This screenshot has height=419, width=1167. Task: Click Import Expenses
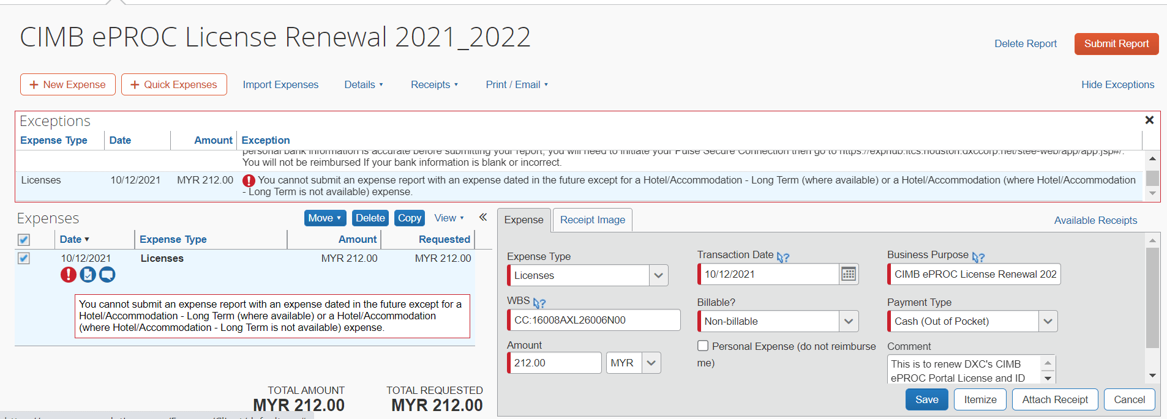280,84
